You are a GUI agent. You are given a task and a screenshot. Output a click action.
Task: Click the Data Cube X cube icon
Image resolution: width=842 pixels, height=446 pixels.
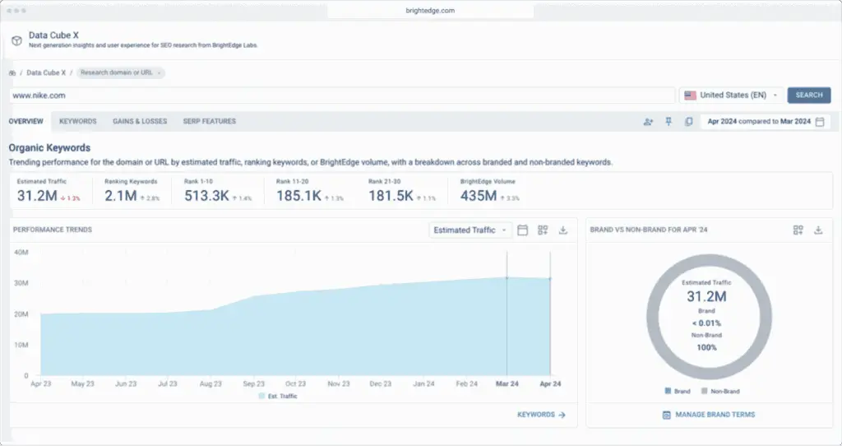[x=16, y=40]
